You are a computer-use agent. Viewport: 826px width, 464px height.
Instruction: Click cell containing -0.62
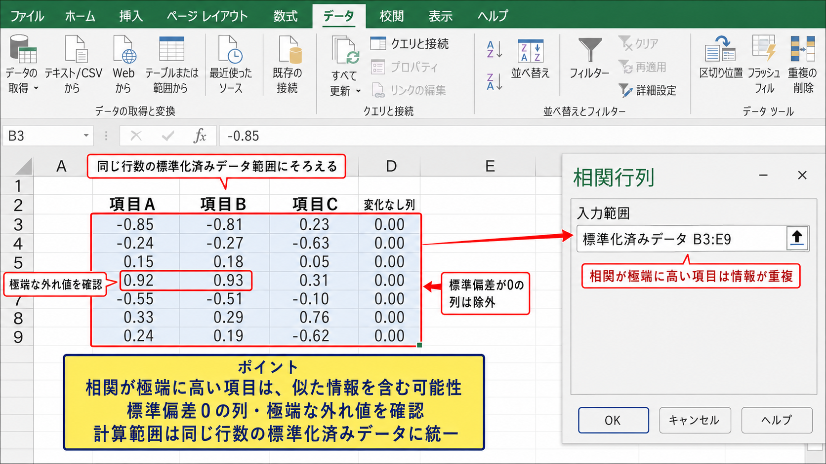[x=314, y=336]
